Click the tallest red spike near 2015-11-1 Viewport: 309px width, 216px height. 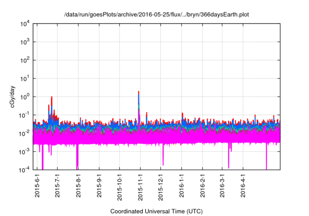(x=139, y=93)
